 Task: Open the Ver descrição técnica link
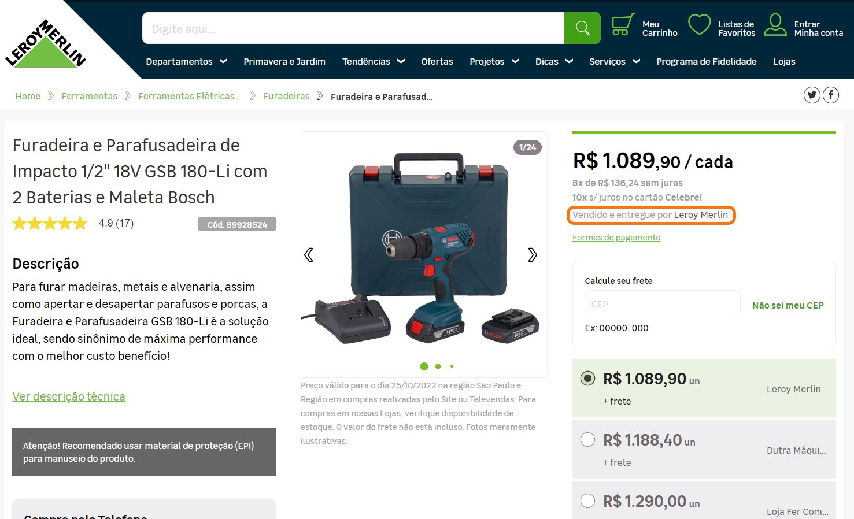tap(69, 396)
